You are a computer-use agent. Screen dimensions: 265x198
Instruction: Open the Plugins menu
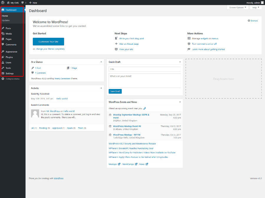click(9, 57)
